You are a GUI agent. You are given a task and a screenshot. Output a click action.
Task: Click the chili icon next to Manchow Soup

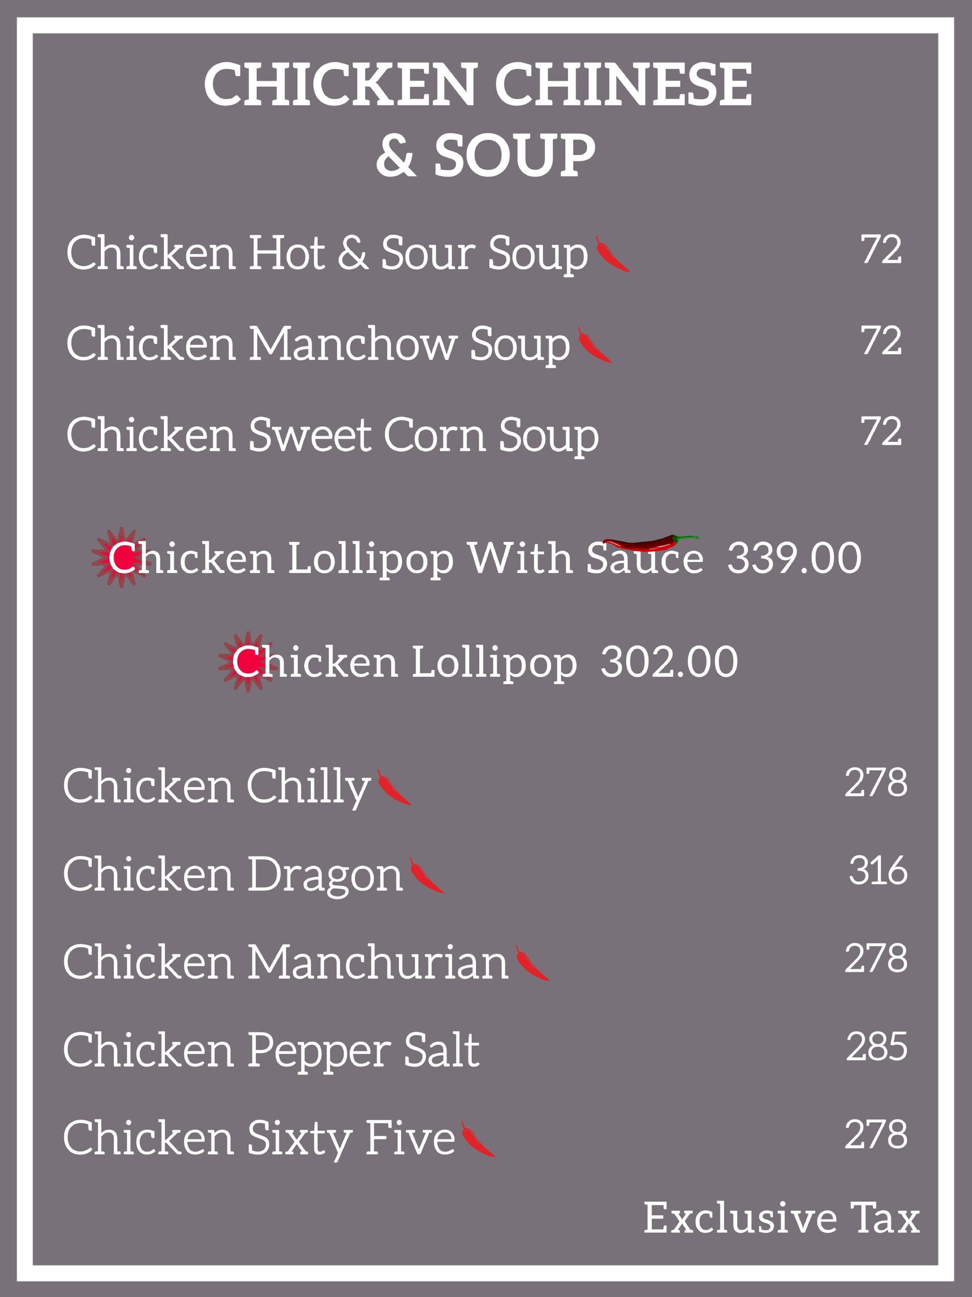click(x=595, y=345)
